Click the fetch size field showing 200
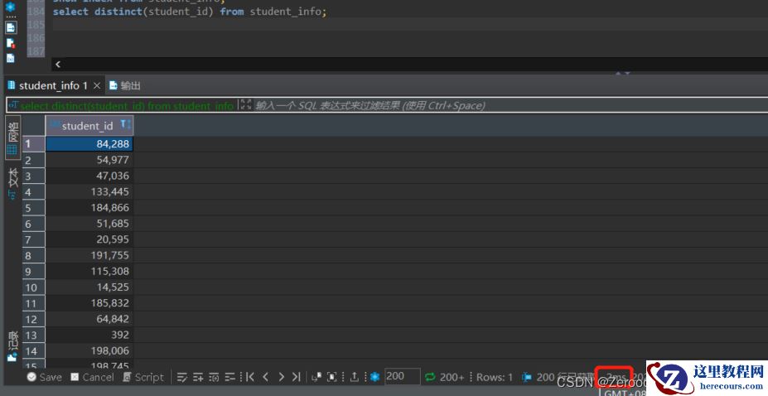Viewport: 768px width, 396px height. coord(402,377)
